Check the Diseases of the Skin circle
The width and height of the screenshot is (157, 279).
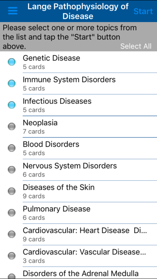[12, 191]
